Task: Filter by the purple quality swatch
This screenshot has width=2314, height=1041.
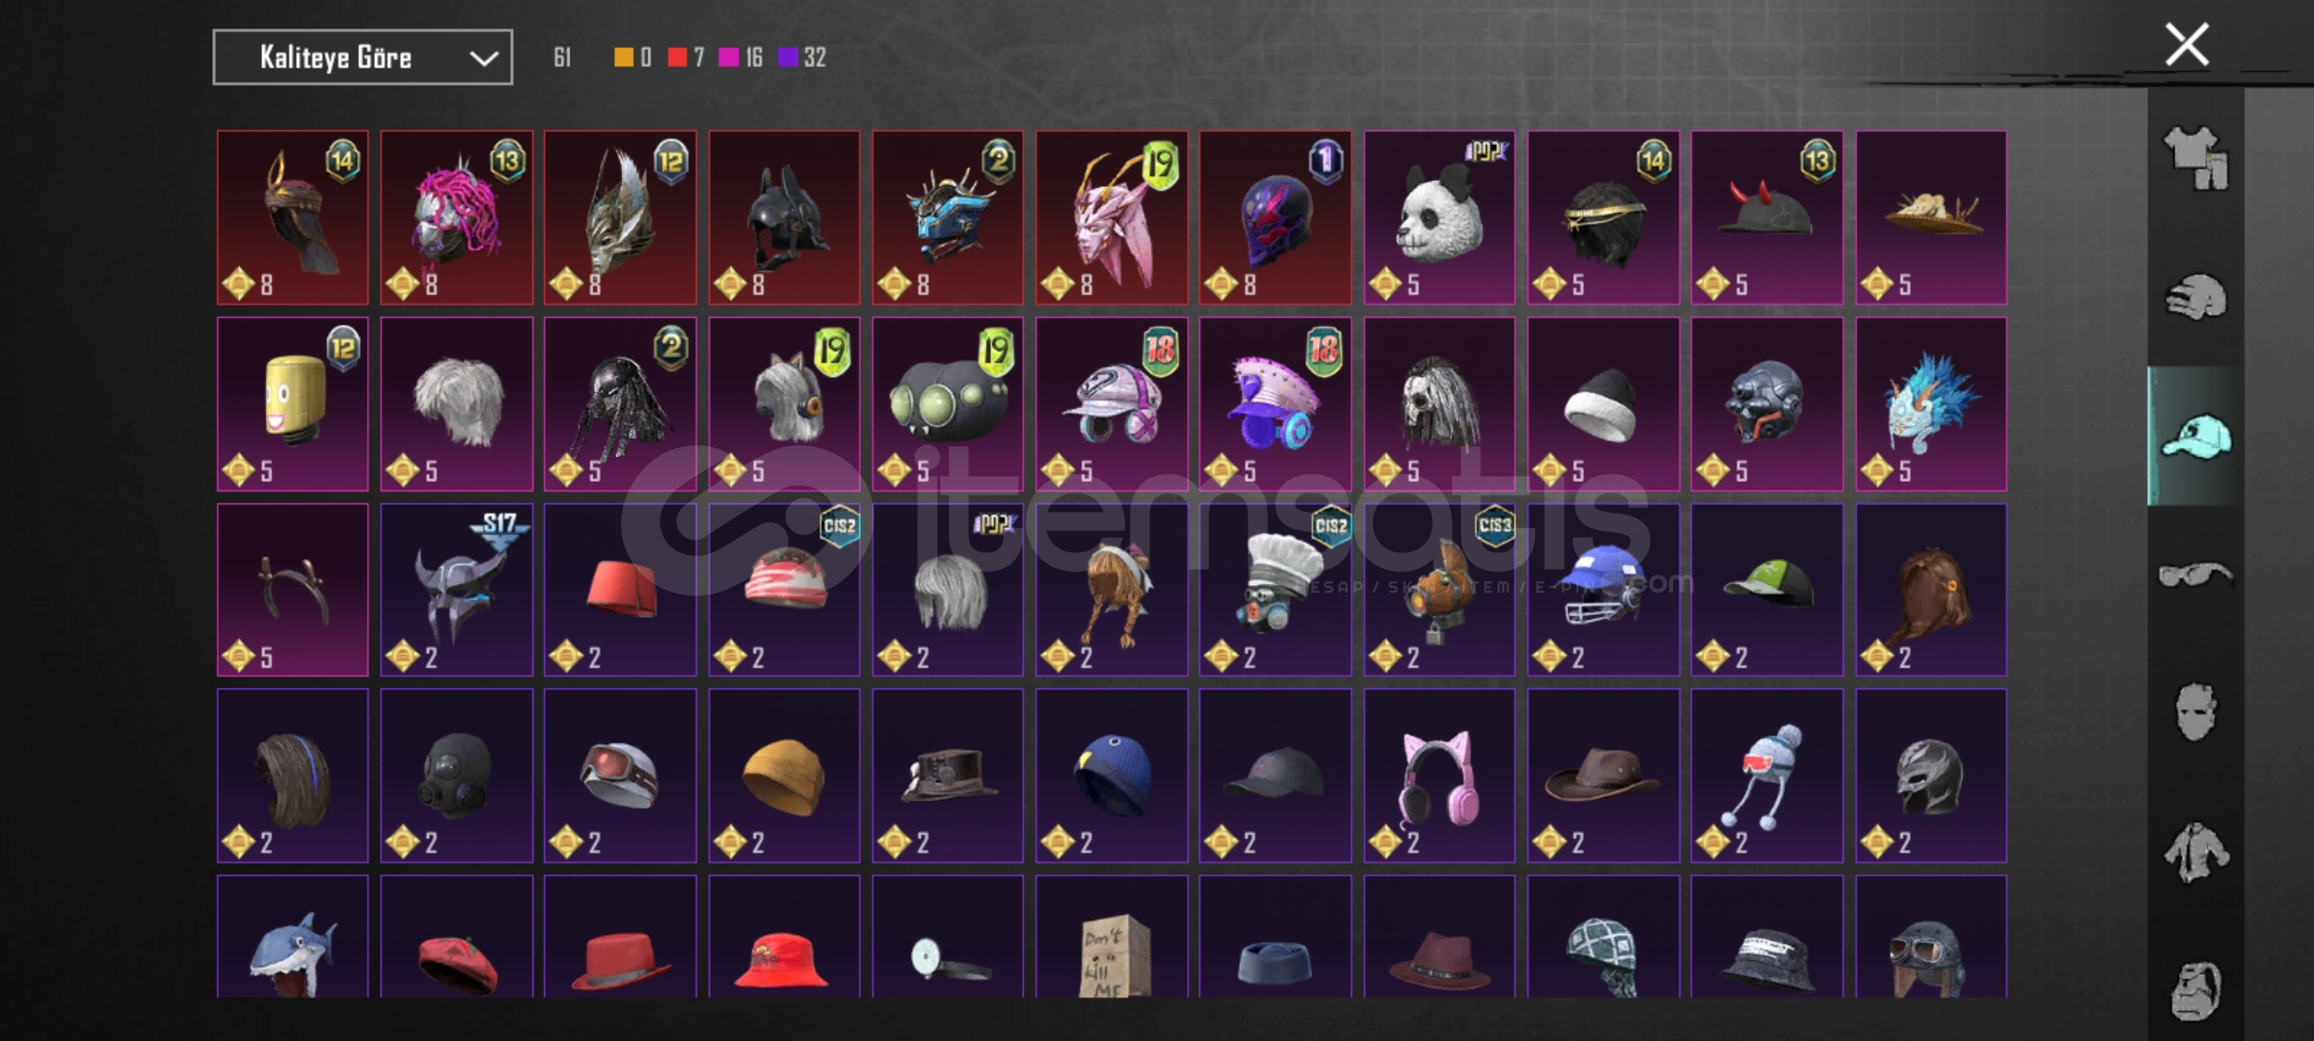Action: tap(788, 58)
